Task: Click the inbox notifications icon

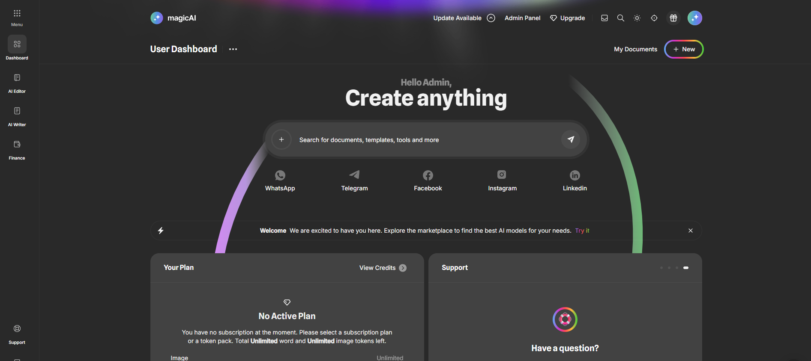Action: pyautogui.click(x=605, y=18)
